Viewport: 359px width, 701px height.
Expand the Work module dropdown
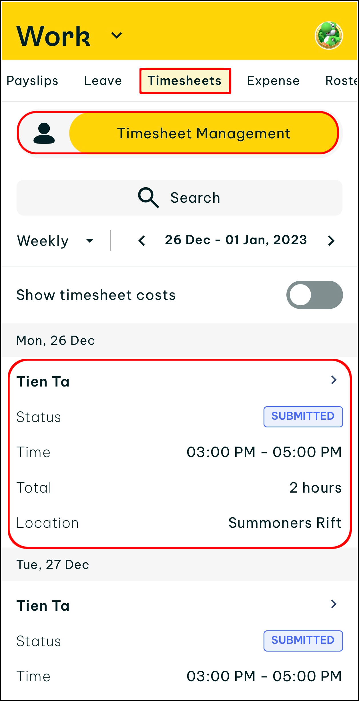[117, 35]
